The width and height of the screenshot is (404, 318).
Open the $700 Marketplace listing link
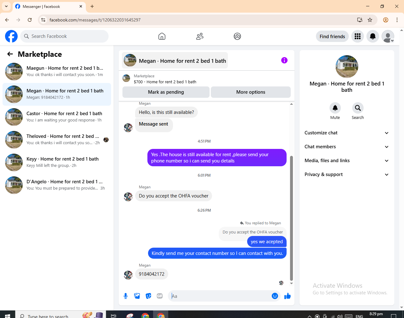[165, 82]
